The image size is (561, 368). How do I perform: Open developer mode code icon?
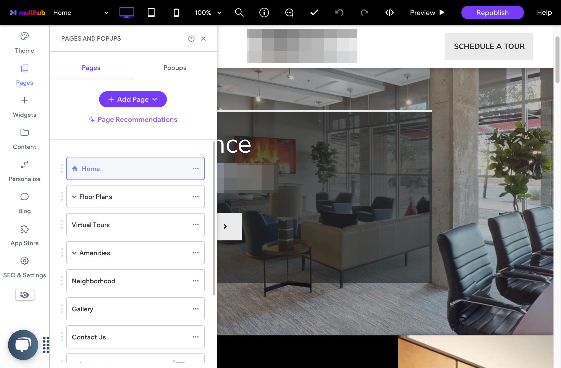click(x=390, y=13)
